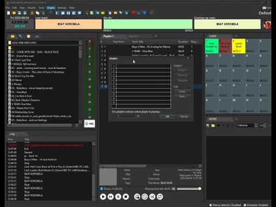Click the Scheduler status indicator
The image size is (276, 207).
click(256, 205)
